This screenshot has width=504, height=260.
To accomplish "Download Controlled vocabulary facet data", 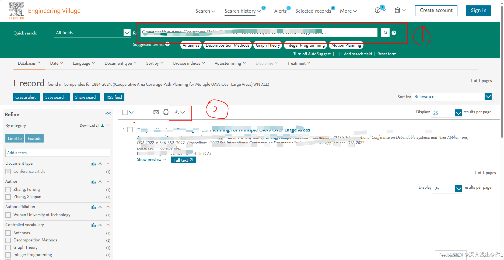I will (100, 225).
